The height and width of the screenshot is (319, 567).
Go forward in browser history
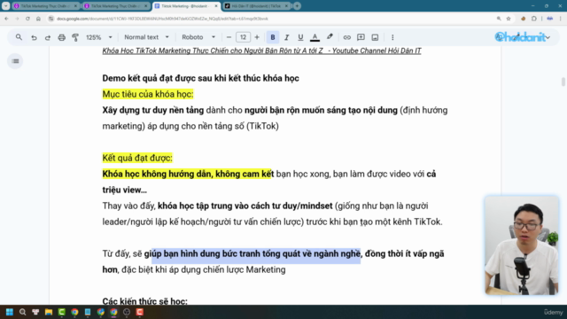(x=17, y=19)
